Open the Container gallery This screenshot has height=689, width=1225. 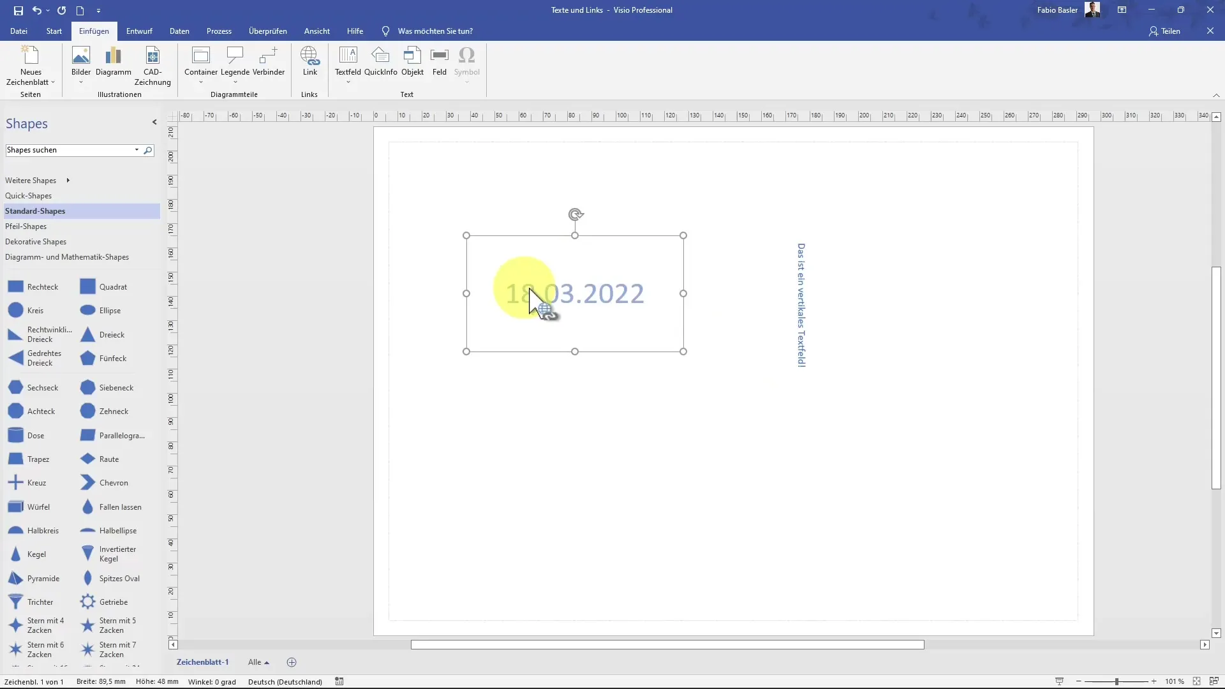tap(201, 65)
